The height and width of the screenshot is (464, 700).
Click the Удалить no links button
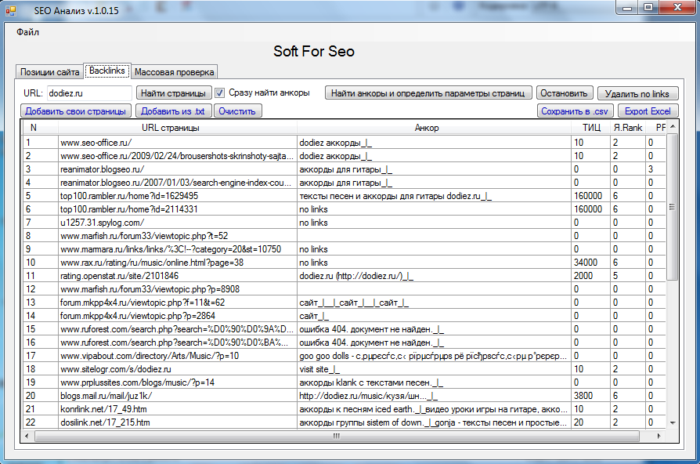tap(637, 94)
